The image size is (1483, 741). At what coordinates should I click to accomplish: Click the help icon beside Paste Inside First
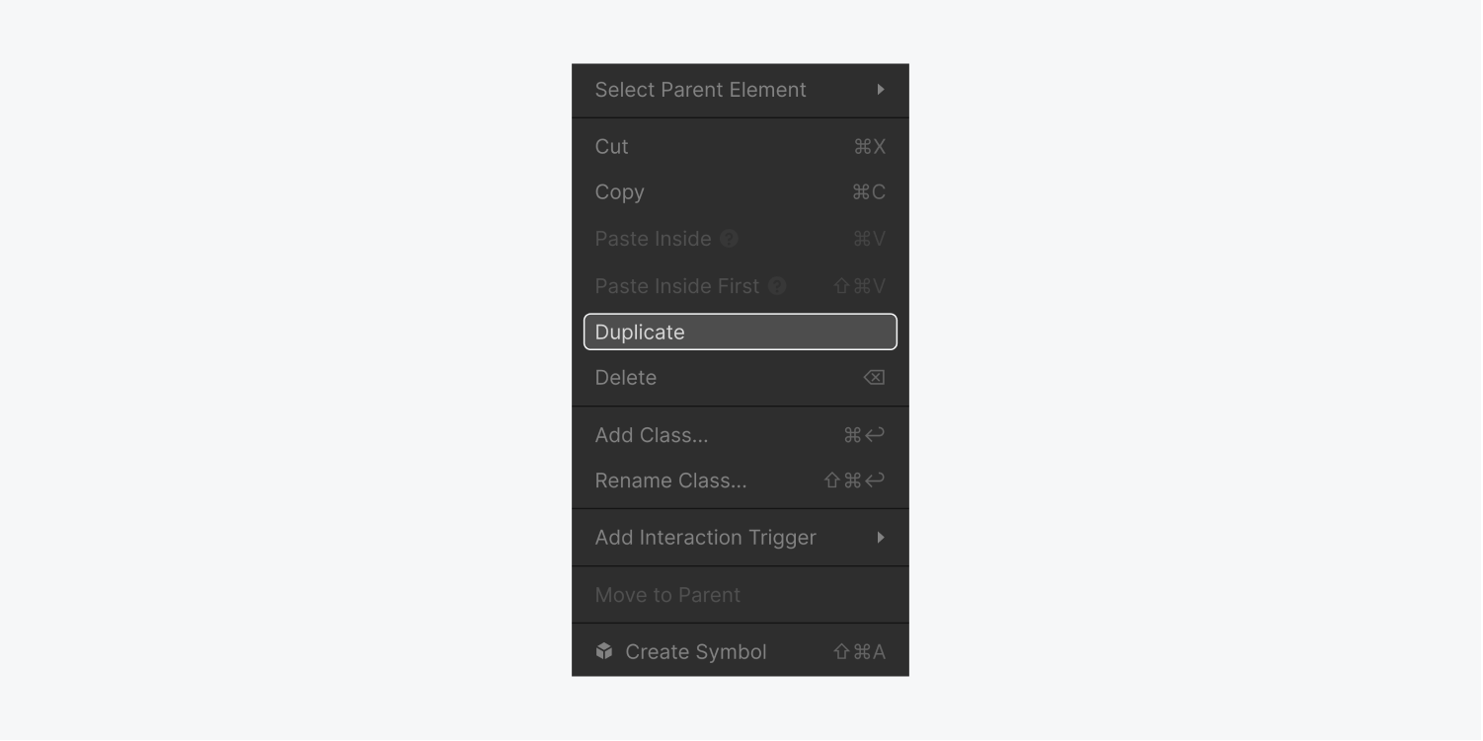click(x=777, y=285)
